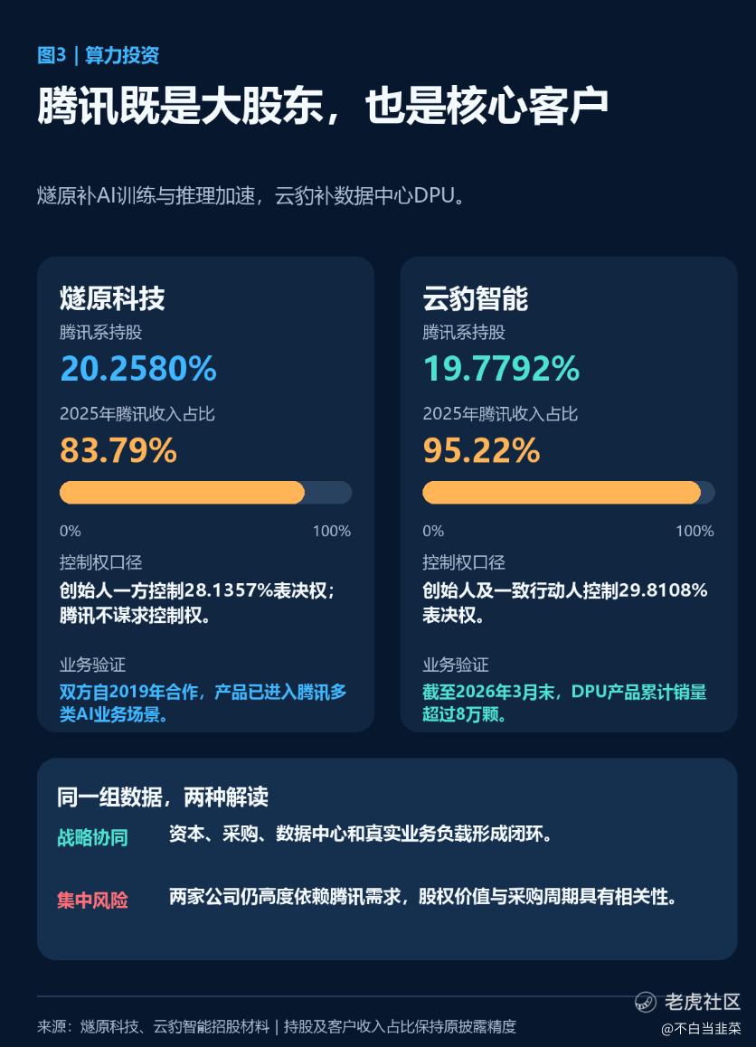
Task: Click the 来源 footer source line
Action: tap(277, 1026)
